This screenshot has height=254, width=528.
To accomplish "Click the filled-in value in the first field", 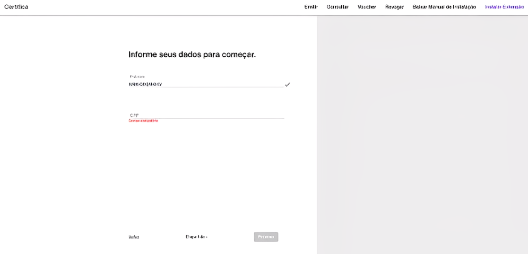I will point(145,84).
